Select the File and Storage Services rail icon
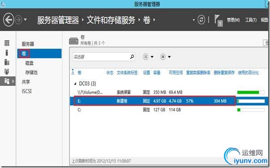270x168 pixels. point(8,81)
